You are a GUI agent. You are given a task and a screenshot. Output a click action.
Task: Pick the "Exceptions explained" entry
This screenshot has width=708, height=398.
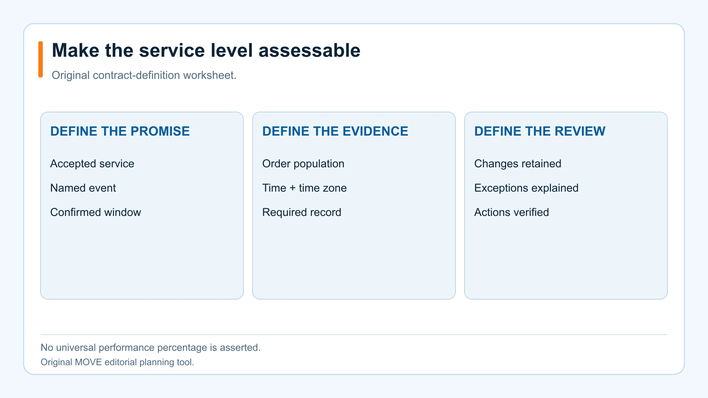tap(526, 188)
